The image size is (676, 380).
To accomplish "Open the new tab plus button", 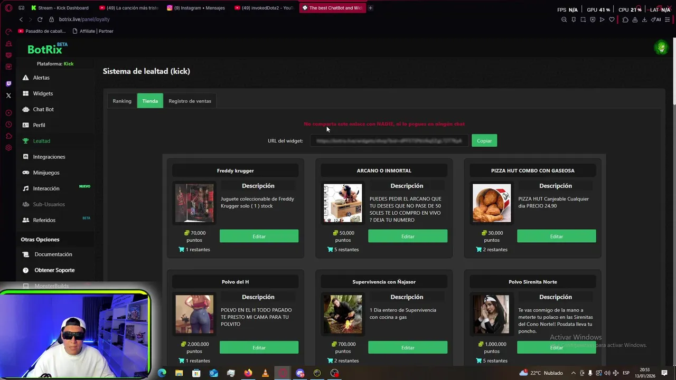I will 370,8.
